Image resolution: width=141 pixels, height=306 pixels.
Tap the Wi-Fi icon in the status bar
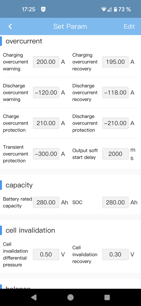click(x=104, y=9)
